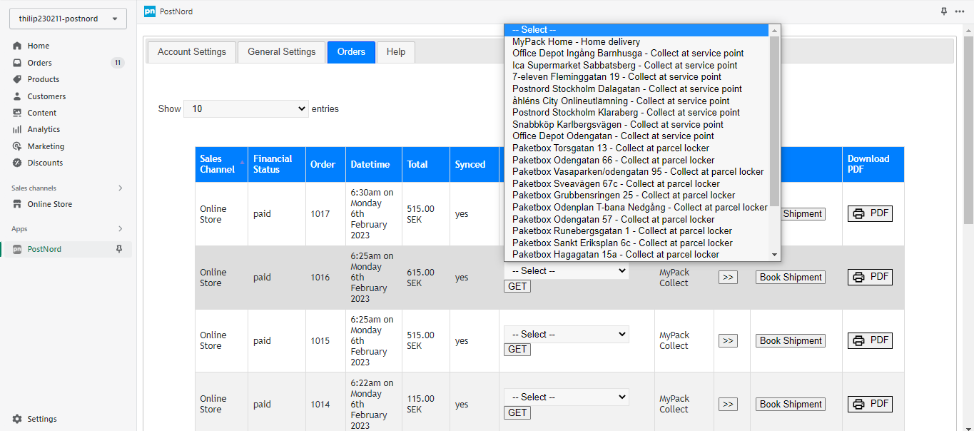The width and height of the screenshot is (974, 431).
Task: Book Shipment for order 1016
Action: [791, 278]
